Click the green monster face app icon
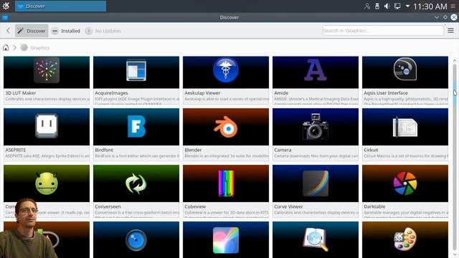This screenshot has width=459, height=258. pos(47,183)
